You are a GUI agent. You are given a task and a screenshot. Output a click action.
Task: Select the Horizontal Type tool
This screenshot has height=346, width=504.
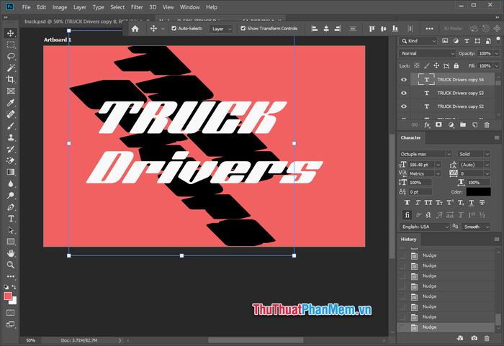coord(11,218)
